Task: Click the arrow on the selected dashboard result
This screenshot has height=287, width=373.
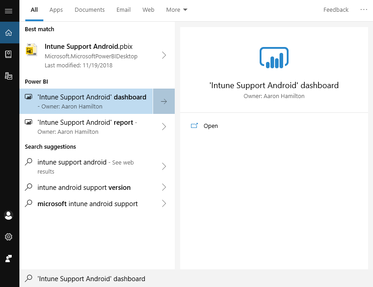Action: 164,101
